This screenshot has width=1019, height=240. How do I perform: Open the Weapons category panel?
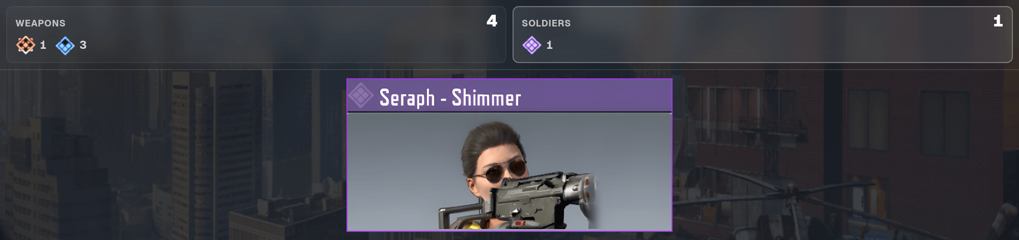(x=256, y=35)
